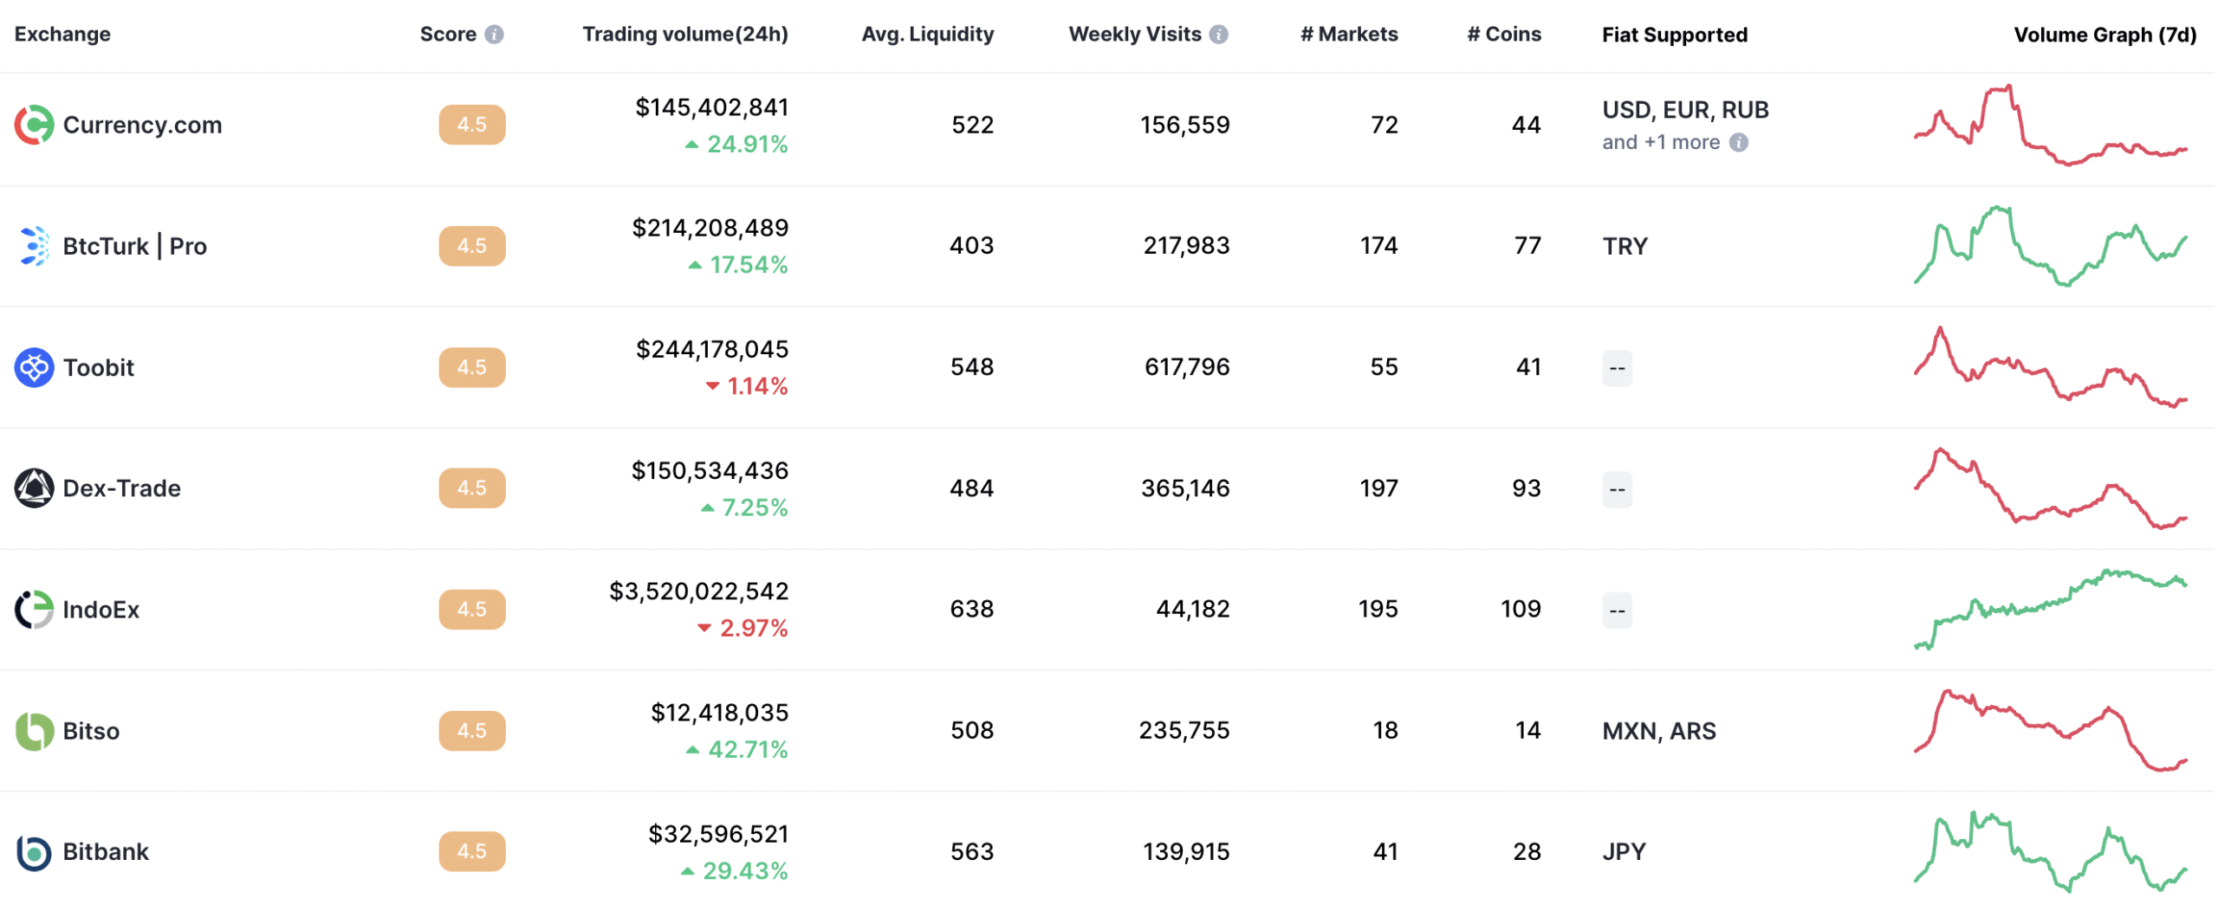Open Toobit 7d volume graph
Image resolution: width=2218 pixels, height=911 pixels.
click(2051, 367)
